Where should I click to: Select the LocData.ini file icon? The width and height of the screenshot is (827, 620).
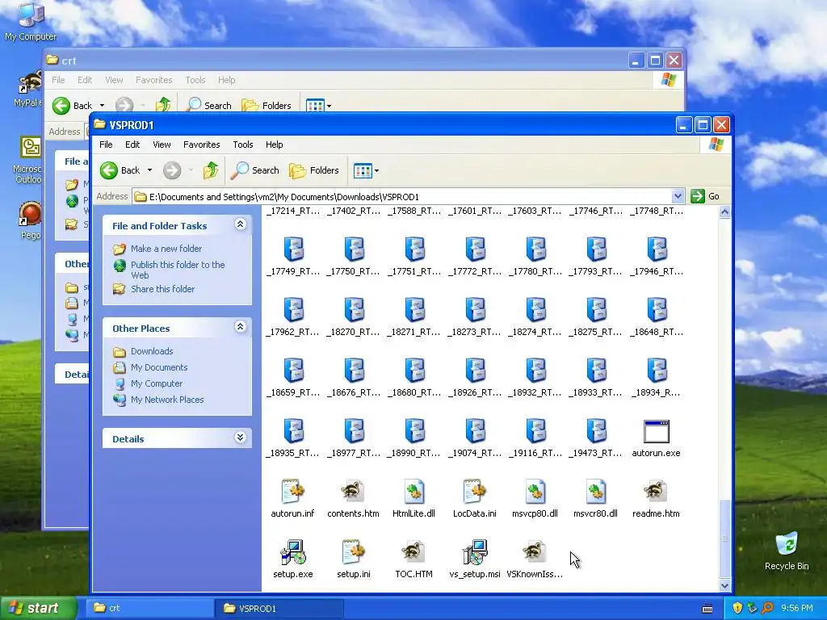[x=475, y=491]
